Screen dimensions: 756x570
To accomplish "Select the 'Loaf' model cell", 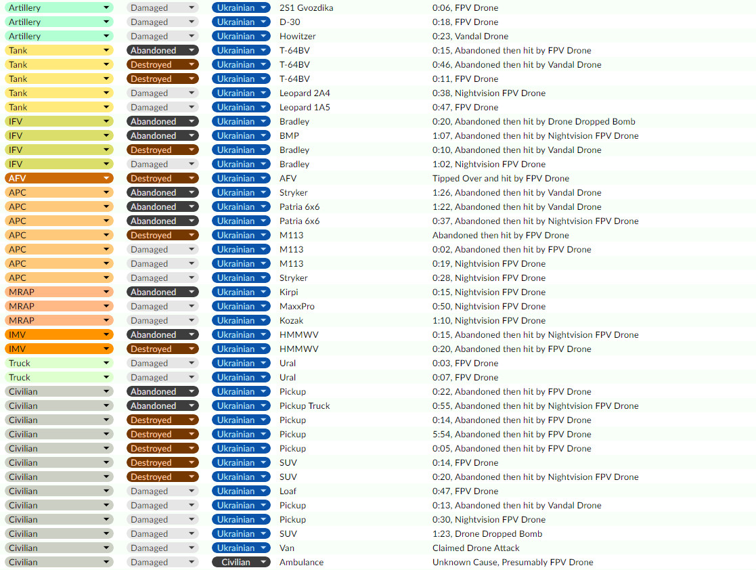I will [x=288, y=491].
